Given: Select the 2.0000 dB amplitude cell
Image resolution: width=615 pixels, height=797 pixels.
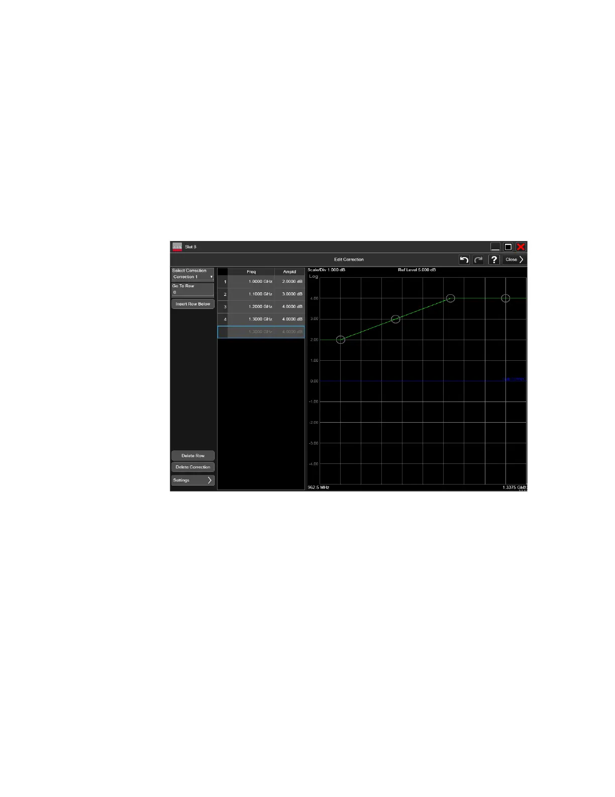Looking at the screenshot, I should [290, 282].
